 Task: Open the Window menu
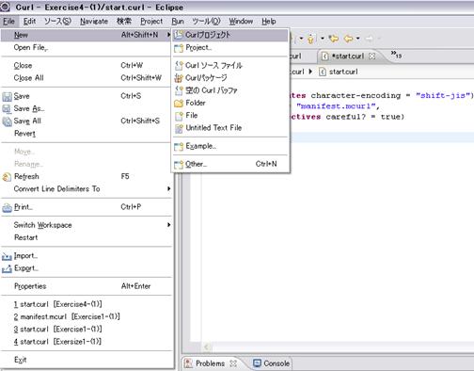point(241,22)
